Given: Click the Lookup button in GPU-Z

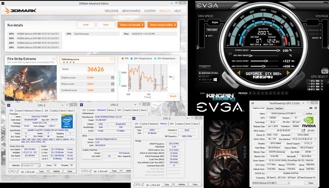Looking at the screenshot, I should (309, 113).
